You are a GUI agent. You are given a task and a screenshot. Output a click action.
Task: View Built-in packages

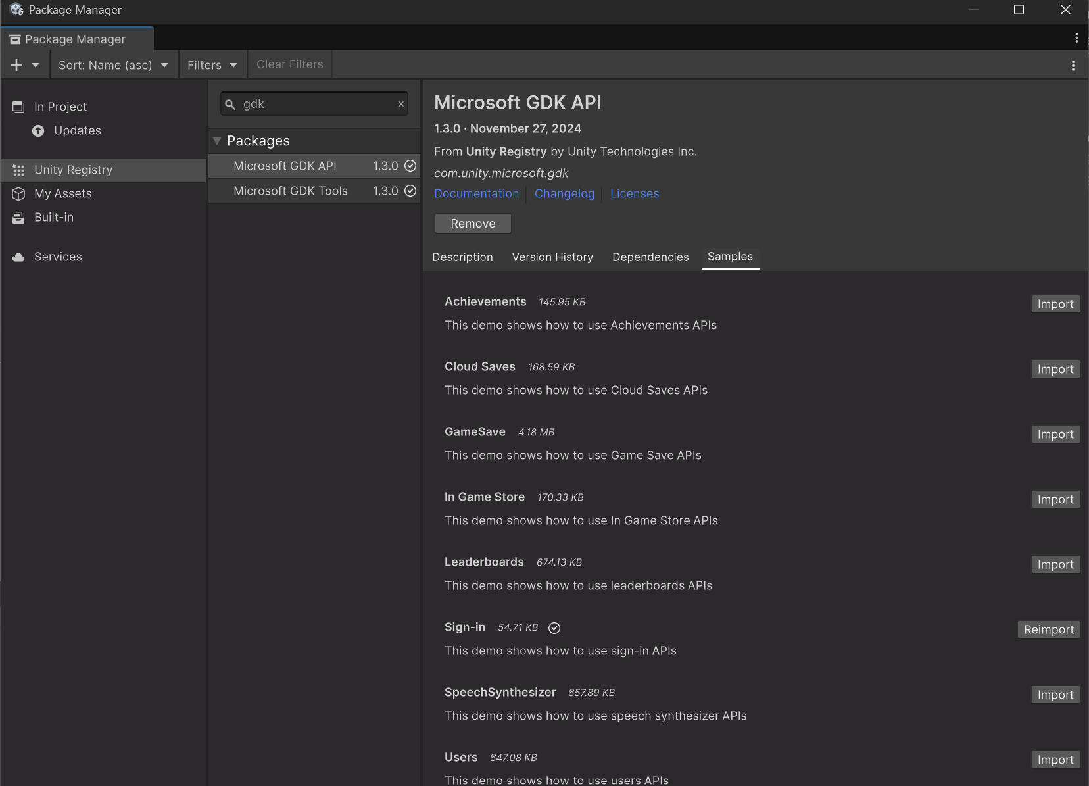(x=53, y=217)
